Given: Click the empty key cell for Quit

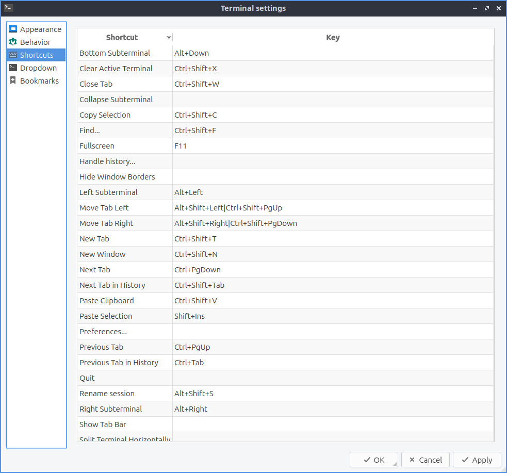Looking at the screenshot, I should 333,378.
